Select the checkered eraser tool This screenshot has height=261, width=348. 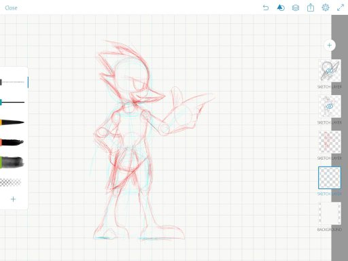pos(11,182)
